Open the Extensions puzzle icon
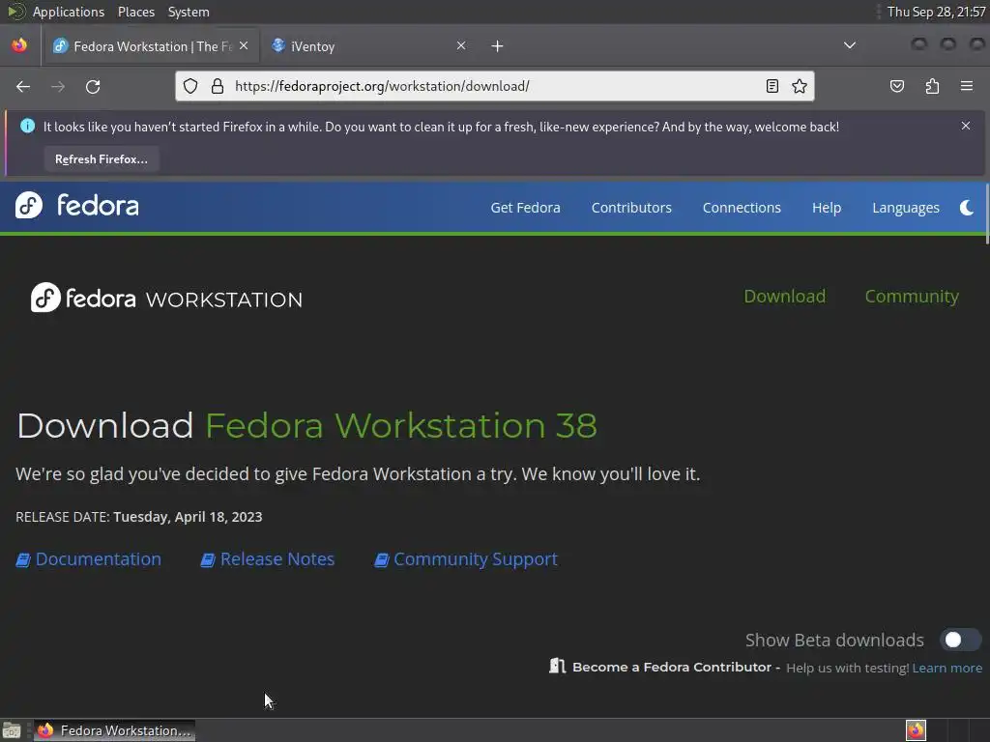 (932, 86)
